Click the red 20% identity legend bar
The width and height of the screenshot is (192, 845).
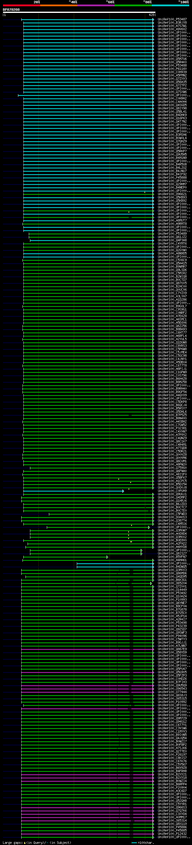21,5
